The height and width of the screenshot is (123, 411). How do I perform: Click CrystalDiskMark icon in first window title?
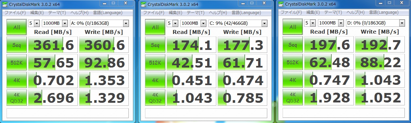pyautogui.click(x=5, y=4)
